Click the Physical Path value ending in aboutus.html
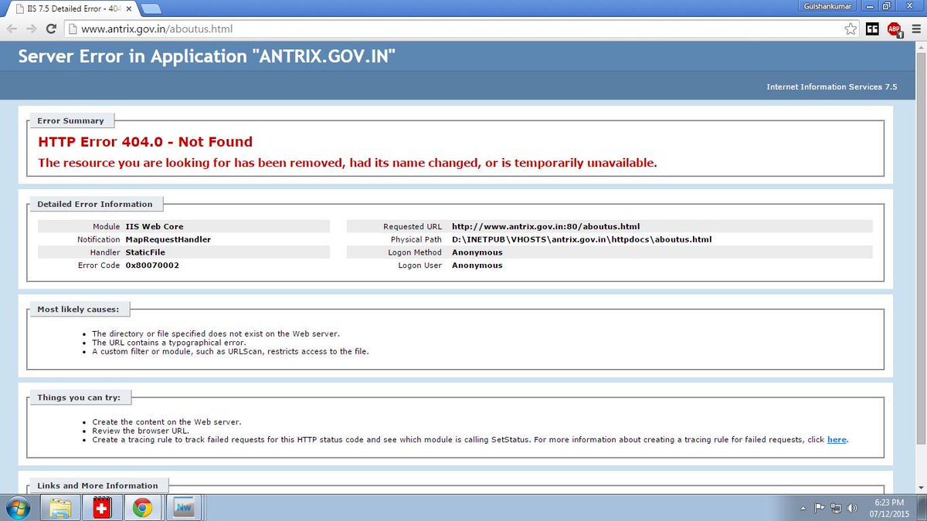Screen dimensions: 927x521 pos(582,239)
